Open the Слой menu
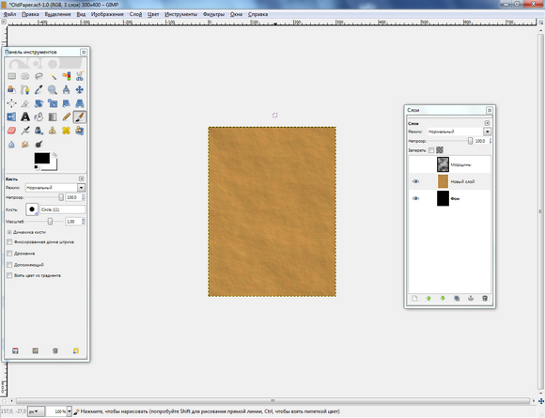This screenshot has width=545, height=418. coord(135,14)
